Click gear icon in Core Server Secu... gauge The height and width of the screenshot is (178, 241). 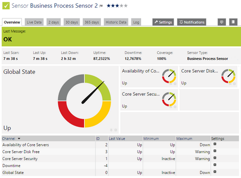pyautogui.click(x=175, y=107)
